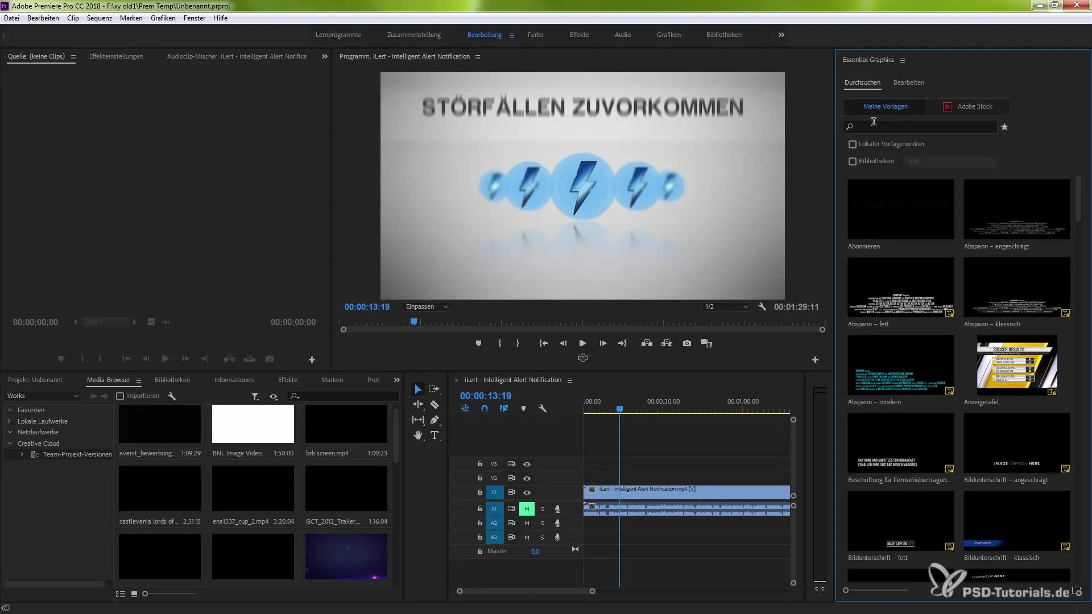The width and height of the screenshot is (1092, 614).
Task: Select the Adobe Stock button
Action: 968,106
